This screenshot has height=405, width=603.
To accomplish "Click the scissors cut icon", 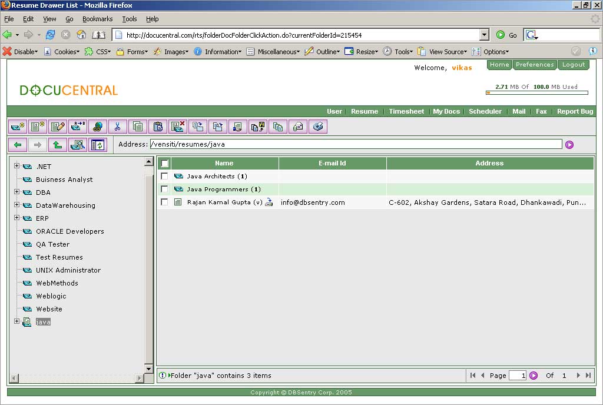I will [118, 126].
